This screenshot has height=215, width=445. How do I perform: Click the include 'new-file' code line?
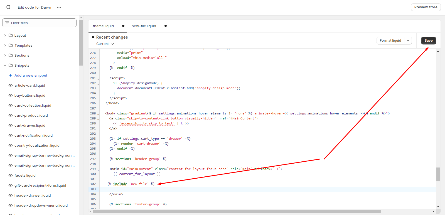pyautogui.click(x=131, y=184)
